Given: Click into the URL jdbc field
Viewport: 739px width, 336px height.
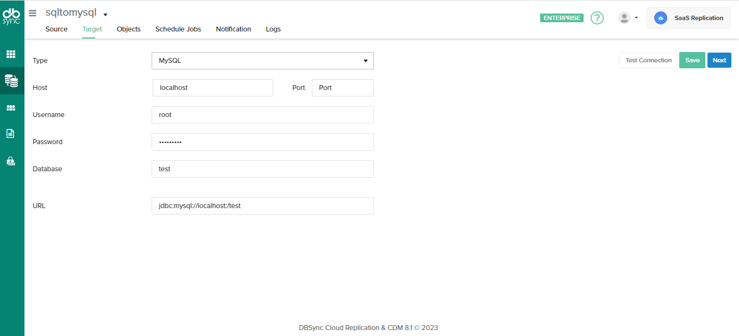Looking at the screenshot, I should [262, 206].
